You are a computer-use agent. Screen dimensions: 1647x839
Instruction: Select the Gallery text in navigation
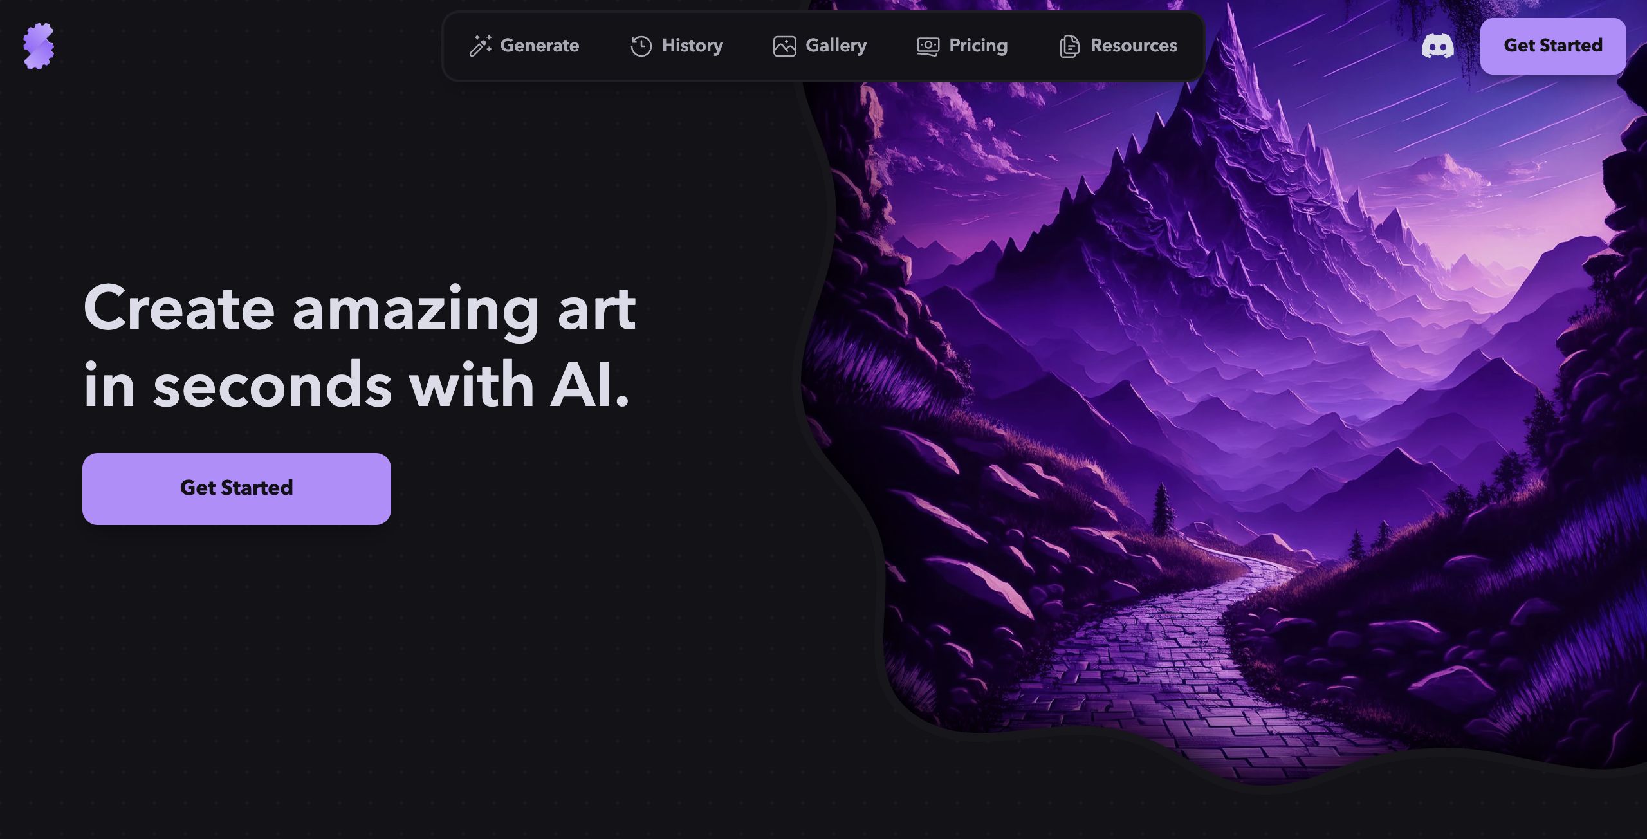click(836, 46)
